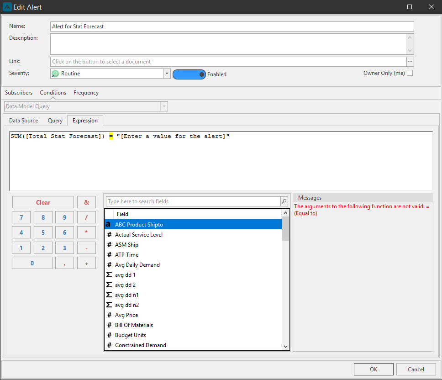Click keypad number 7
This screenshot has width=442, height=380.
pos(21,217)
